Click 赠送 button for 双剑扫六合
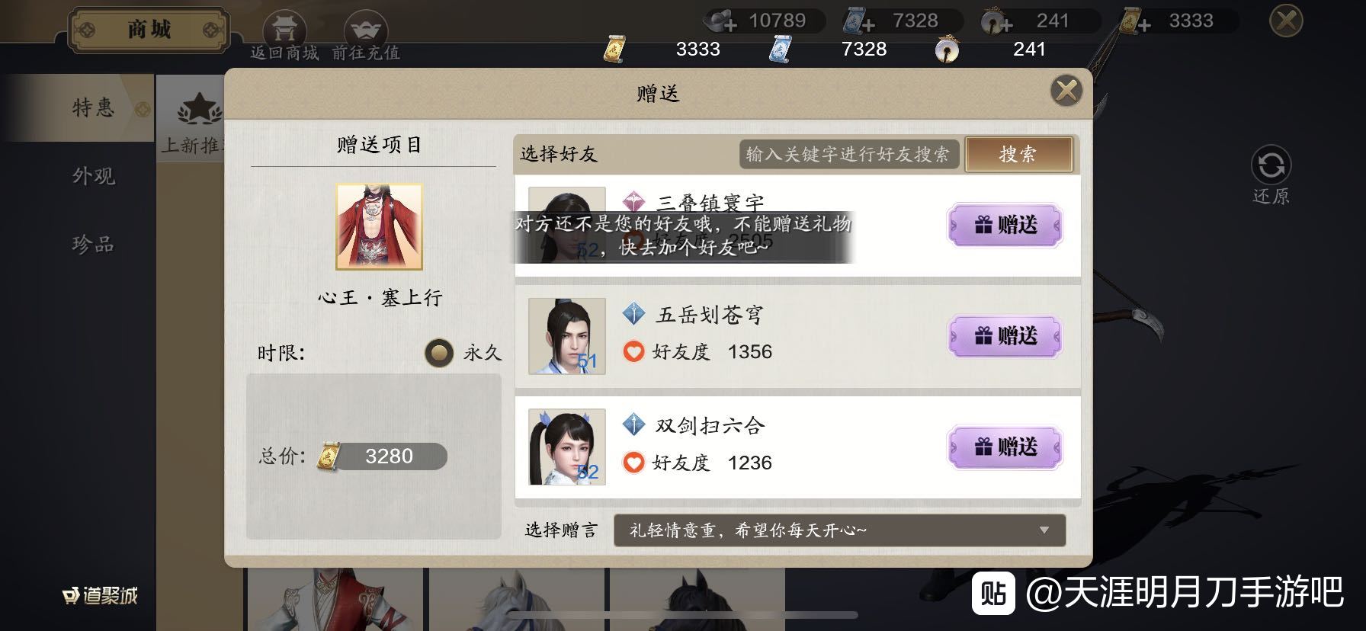The image size is (1366, 631). point(1005,447)
